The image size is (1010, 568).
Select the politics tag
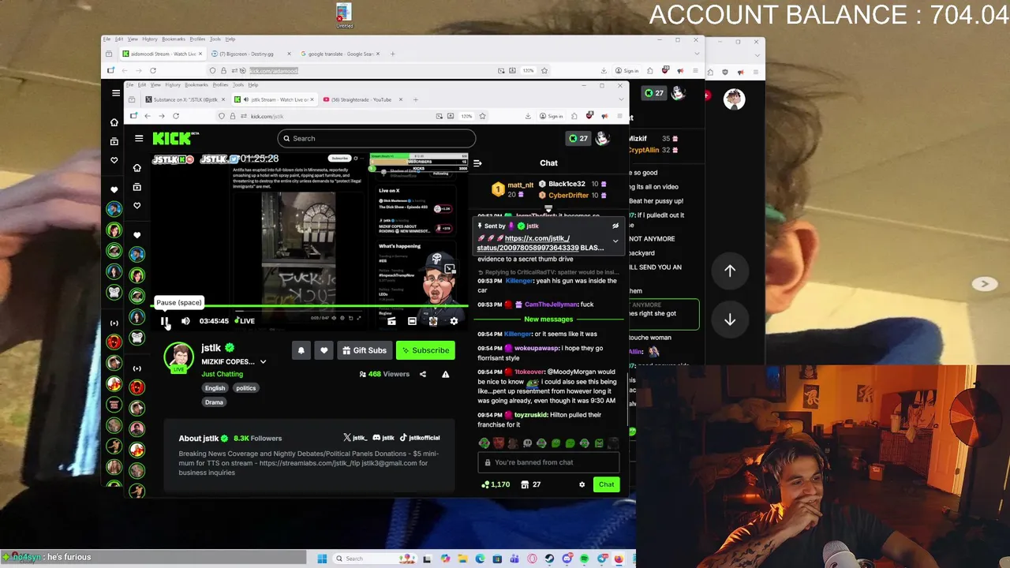pyautogui.click(x=245, y=388)
